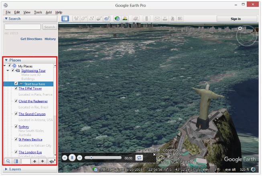Move selected place down with arrow

43,161
